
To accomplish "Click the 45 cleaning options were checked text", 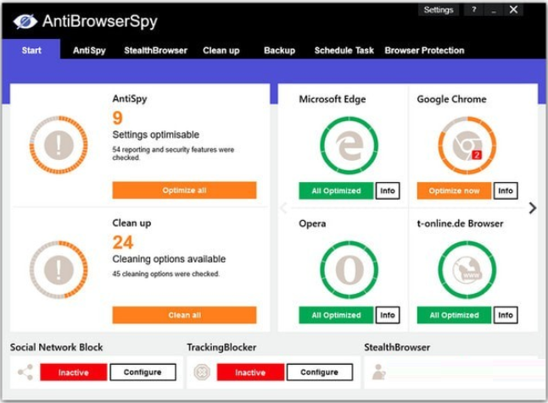I will (x=166, y=274).
